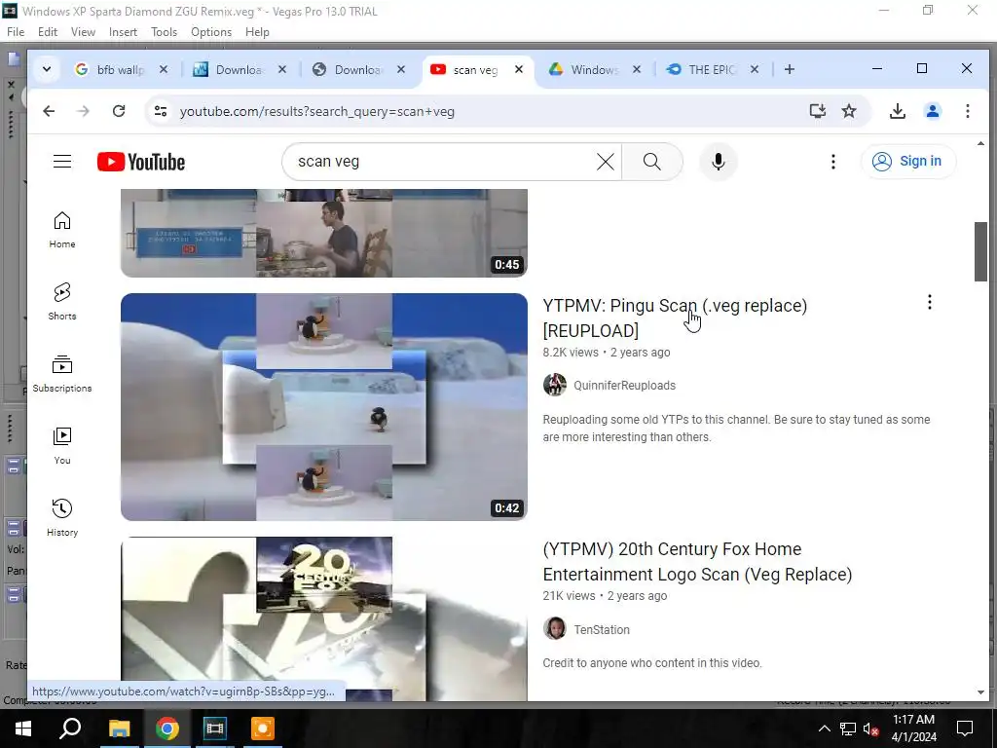Open Vegas Pro Options menu
The height and width of the screenshot is (748, 997).
pyautogui.click(x=211, y=32)
